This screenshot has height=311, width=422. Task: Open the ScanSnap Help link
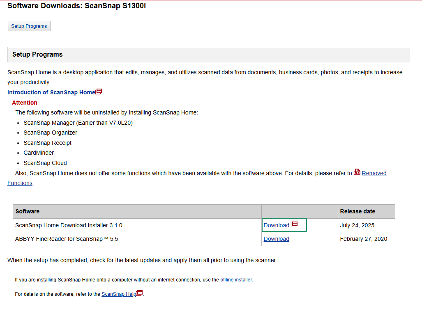coord(118,294)
